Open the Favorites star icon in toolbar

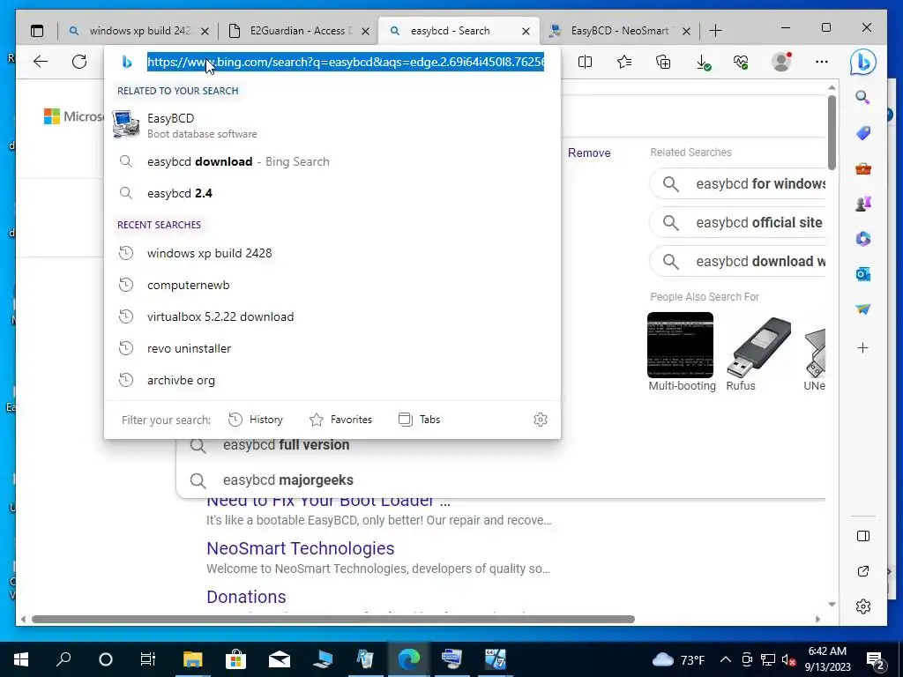[x=624, y=62]
